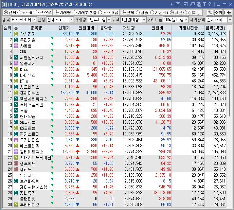Click the 신 badge in KTcs row
The image size is (234, 210).
point(16,69)
